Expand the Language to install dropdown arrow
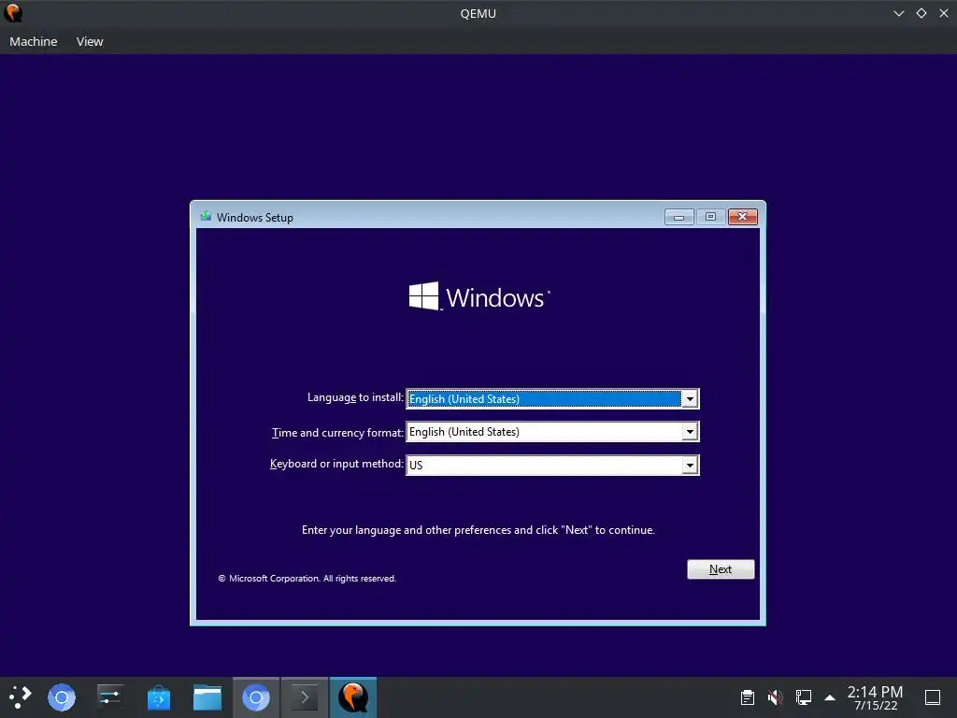The width and height of the screenshot is (957, 718). tap(690, 398)
